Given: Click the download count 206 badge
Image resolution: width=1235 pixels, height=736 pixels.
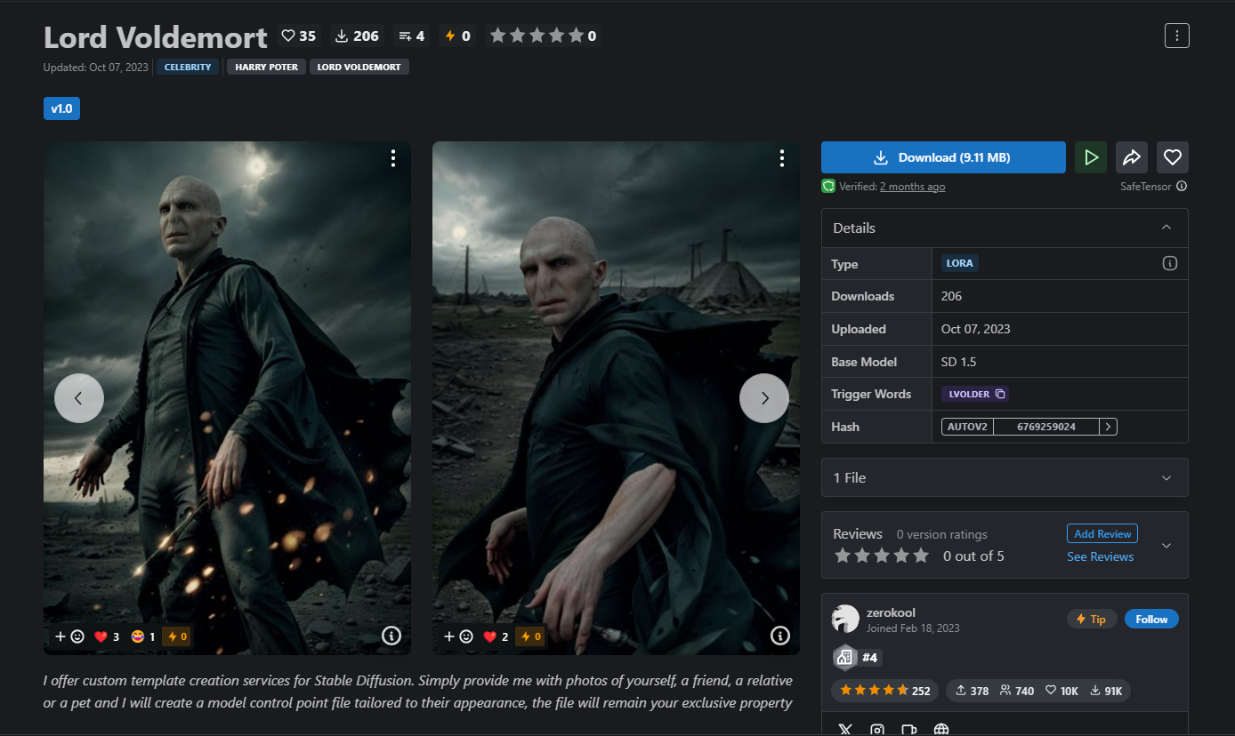Looking at the screenshot, I should pos(357,36).
